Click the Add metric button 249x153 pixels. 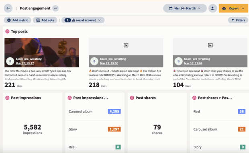tap(17, 20)
